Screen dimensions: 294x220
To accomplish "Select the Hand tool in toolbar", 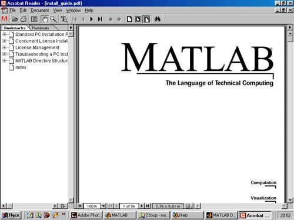I will [x=45, y=19].
